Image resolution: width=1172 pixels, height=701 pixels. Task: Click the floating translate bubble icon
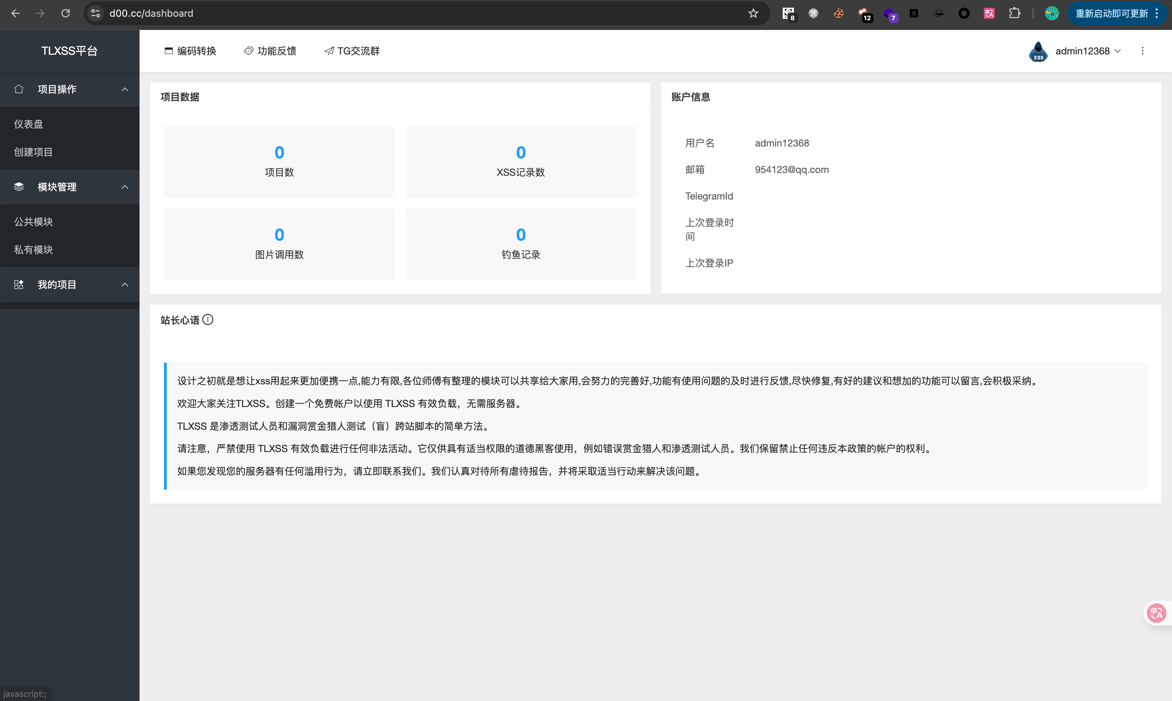tap(1156, 613)
